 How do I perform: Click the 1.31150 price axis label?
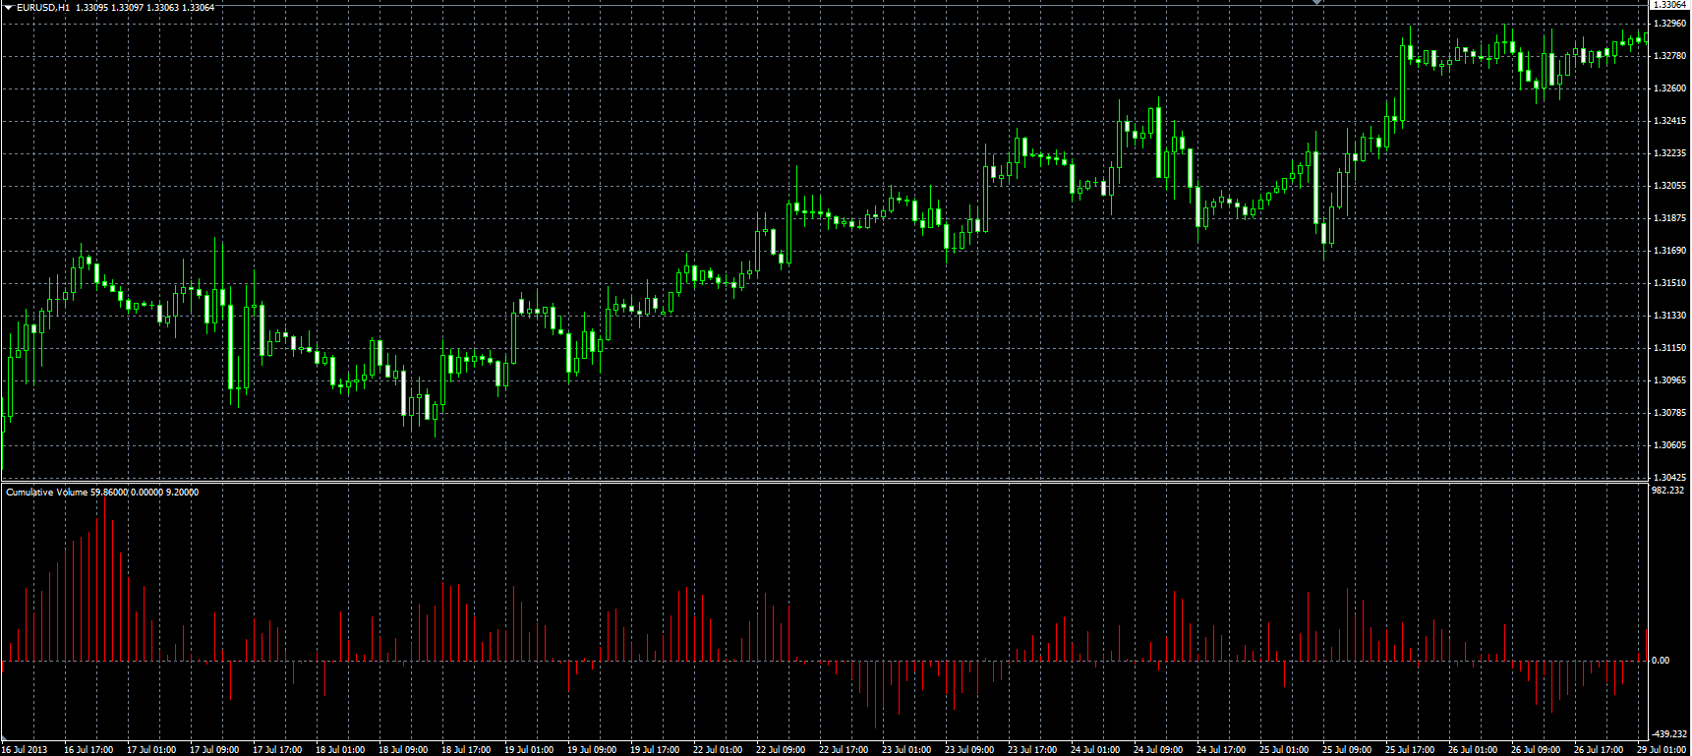coord(1670,348)
